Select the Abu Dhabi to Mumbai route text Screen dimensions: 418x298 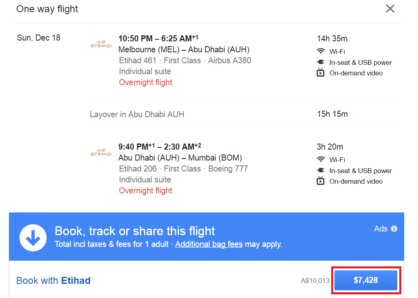(180, 158)
